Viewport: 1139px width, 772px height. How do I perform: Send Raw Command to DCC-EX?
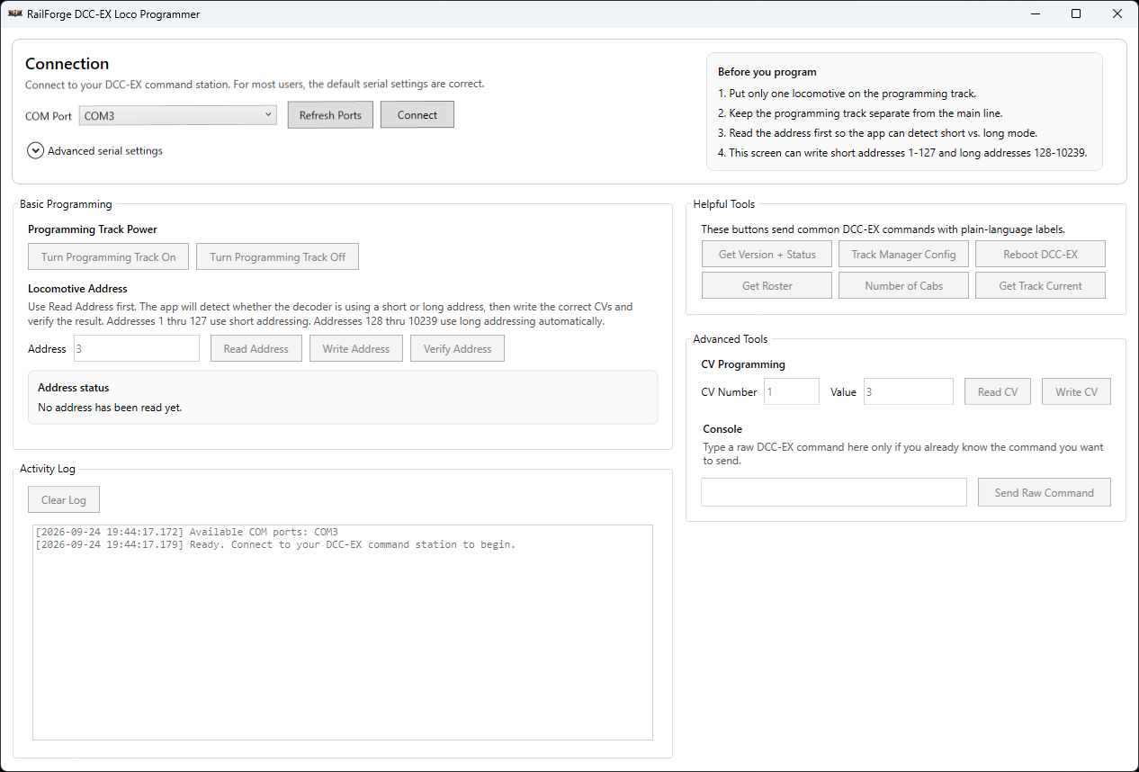tap(1045, 492)
